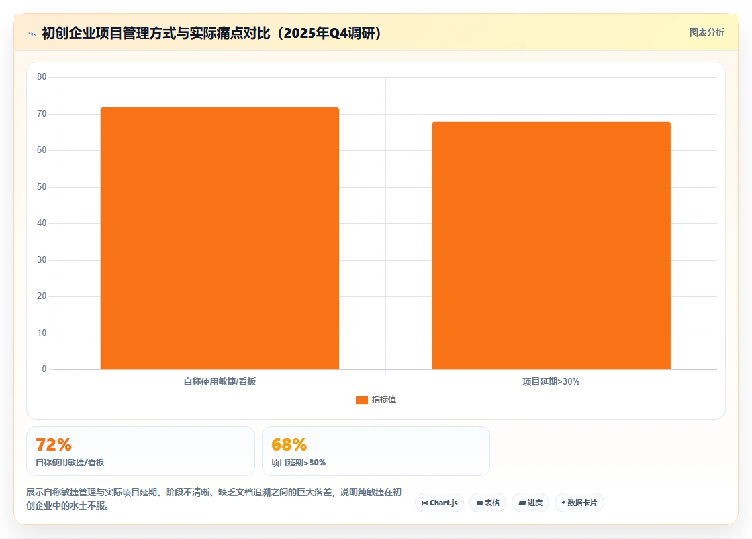Click the y-axis value 0
752x539 pixels.
coord(44,369)
